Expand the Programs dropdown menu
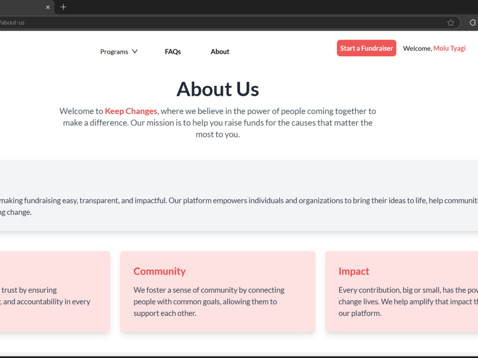Image resolution: width=478 pixels, height=358 pixels. coord(119,52)
